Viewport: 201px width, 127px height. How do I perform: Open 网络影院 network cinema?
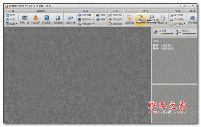(x=47, y=20)
